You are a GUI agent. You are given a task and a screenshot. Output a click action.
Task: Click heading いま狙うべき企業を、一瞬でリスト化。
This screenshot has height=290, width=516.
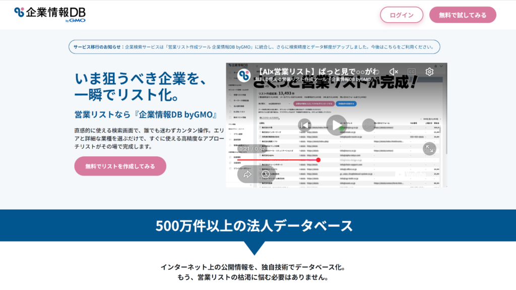tap(141, 87)
